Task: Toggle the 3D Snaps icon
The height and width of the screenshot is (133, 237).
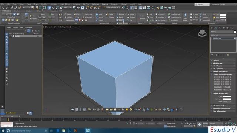Action: pyautogui.click(x=87, y=8)
